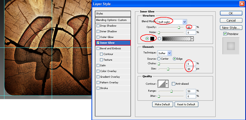Image resolution: width=246 pixels, height=120 pixels.
Task: Select Center as glow source
Action: coord(159,59)
